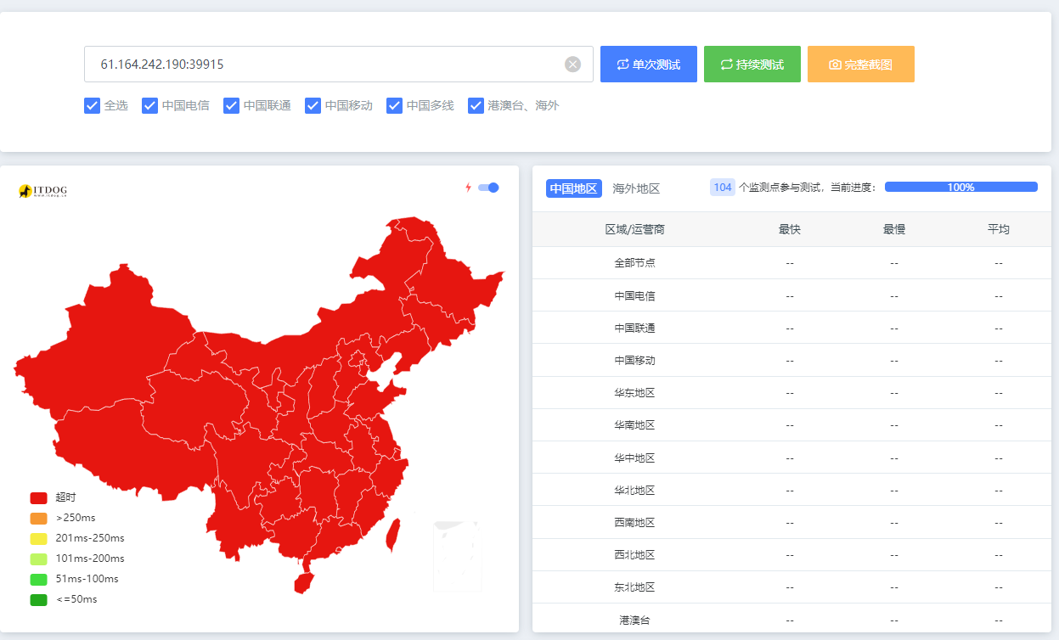Click the dark green <=50ms legend swatch

38,599
